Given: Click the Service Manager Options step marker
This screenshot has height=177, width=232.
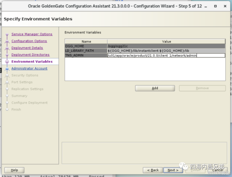Looking at the screenshot, I should click(x=7, y=35).
